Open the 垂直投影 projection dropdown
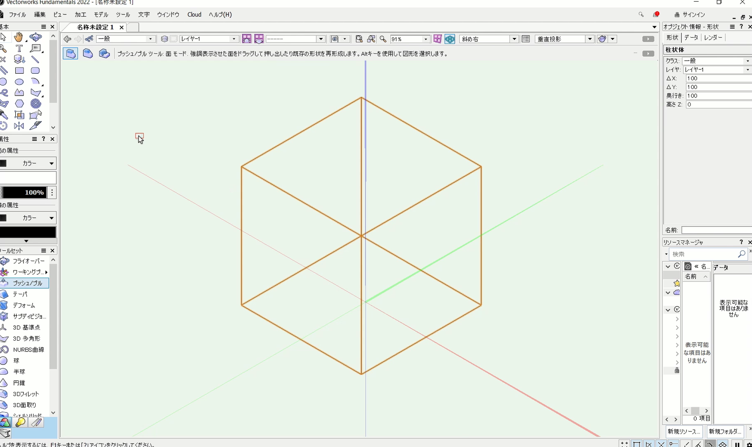The width and height of the screenshot is (752, 447). (565, 39)
